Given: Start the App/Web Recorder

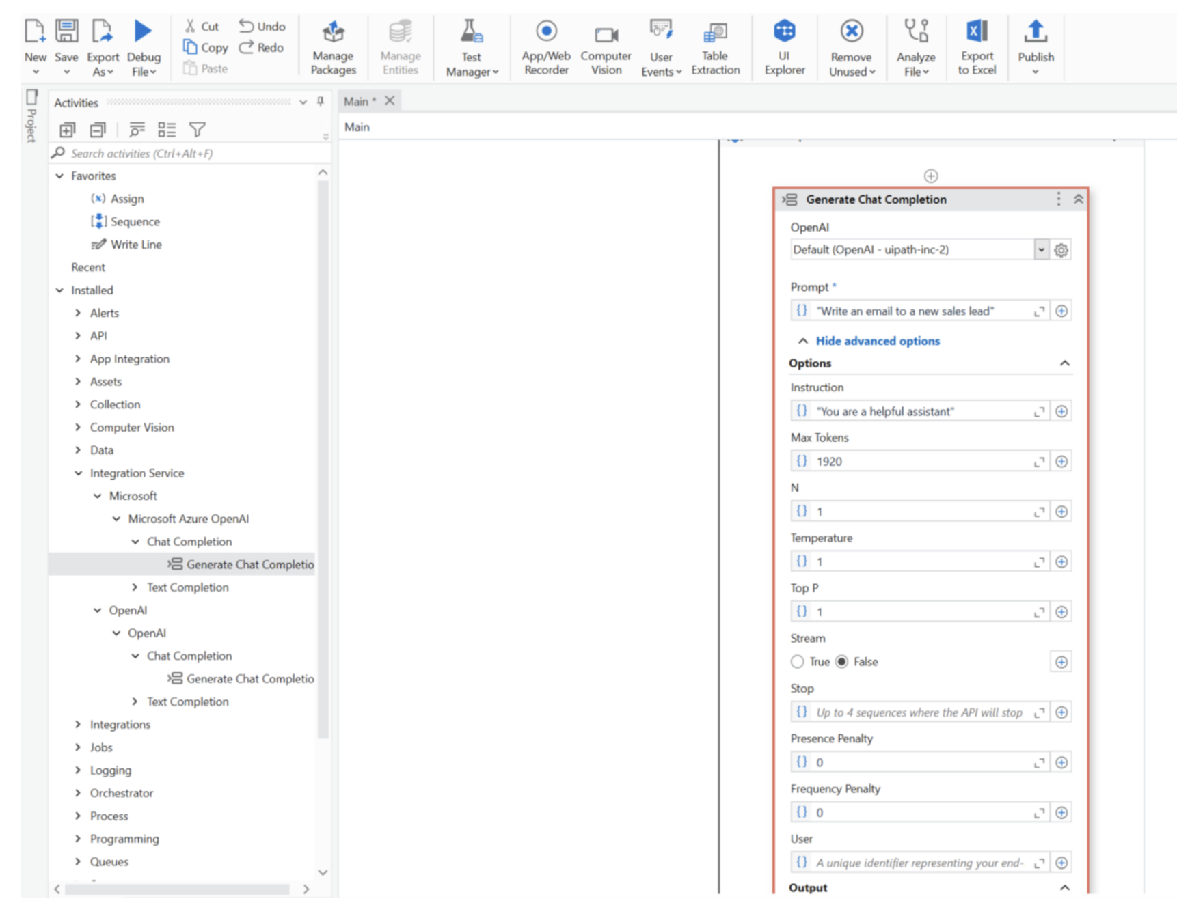Looking at the screenshot, I should (x=546, y=48).
